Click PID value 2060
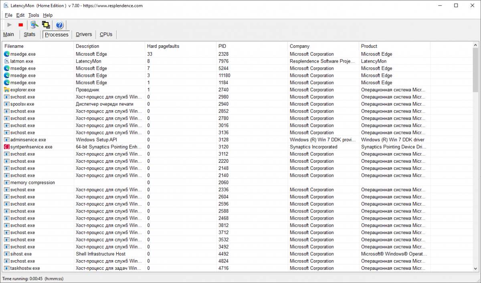The image size is (481, 283). pyautogui.click(x=224, y=182)
